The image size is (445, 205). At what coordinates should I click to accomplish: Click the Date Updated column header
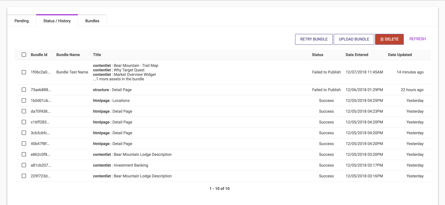click(400, 55)
